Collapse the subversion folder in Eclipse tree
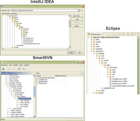Viewport: 140px width, 121px height. (x=91, y=51)
